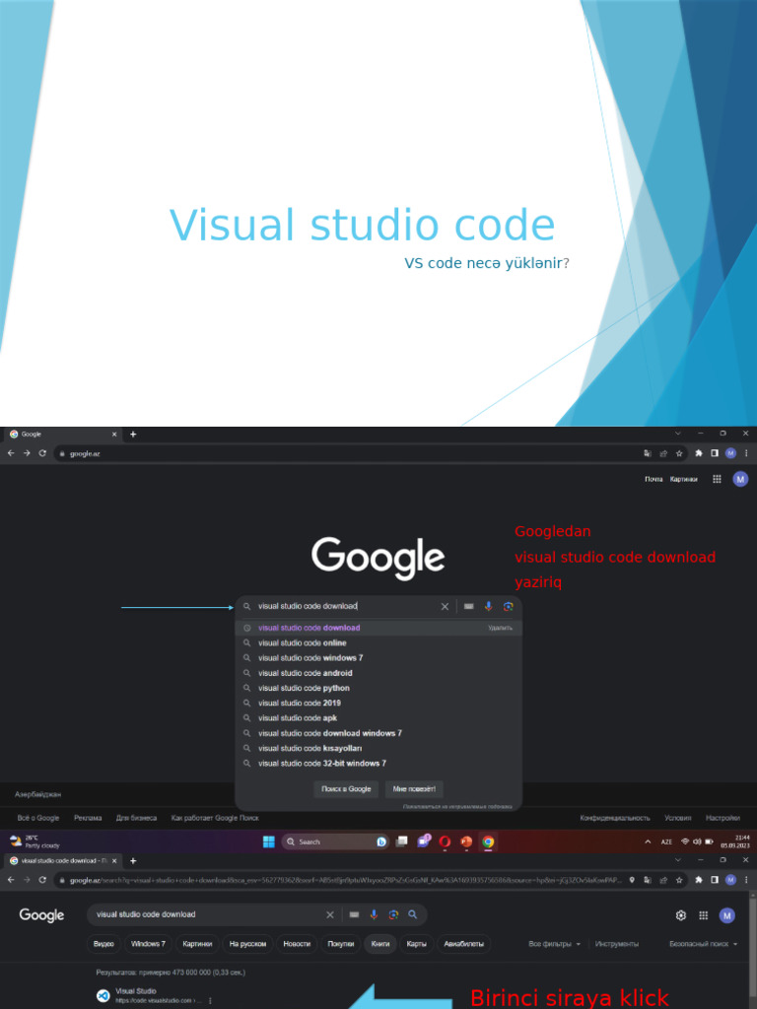Click the weather widget showing Partly cloudy
The width and height of the screenshot is (757, 1009).
[x=34, y=841]
